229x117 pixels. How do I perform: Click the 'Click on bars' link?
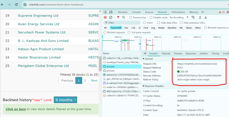point(16,109)
